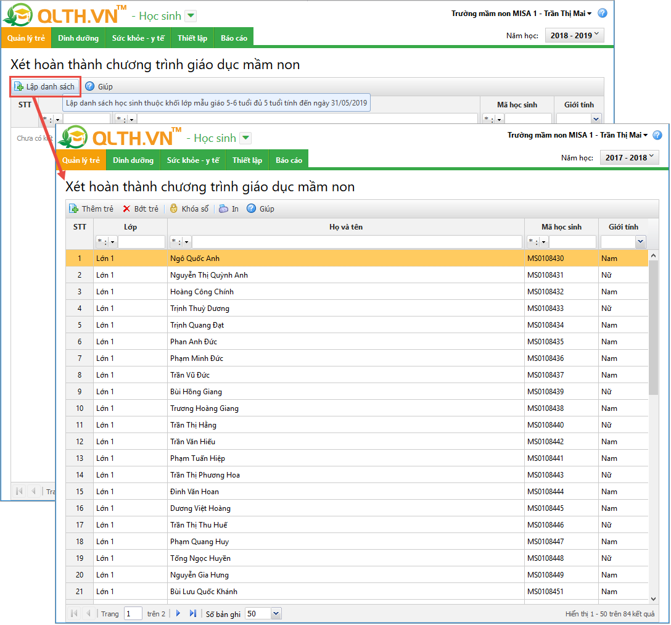This screenshot has height=625, width=671.
Task: Select row Nguyễn Thị Quỳnh Anh
Action: [357, 275]
